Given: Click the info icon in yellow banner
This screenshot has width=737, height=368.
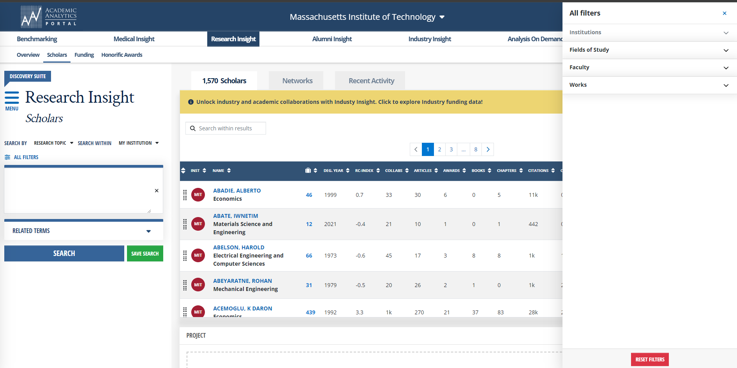Looking at the screenshot, I should (191, 102).
